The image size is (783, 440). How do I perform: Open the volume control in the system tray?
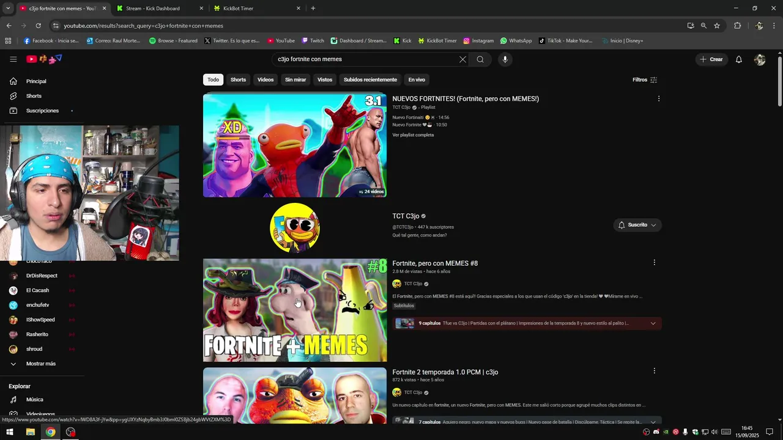714,432
